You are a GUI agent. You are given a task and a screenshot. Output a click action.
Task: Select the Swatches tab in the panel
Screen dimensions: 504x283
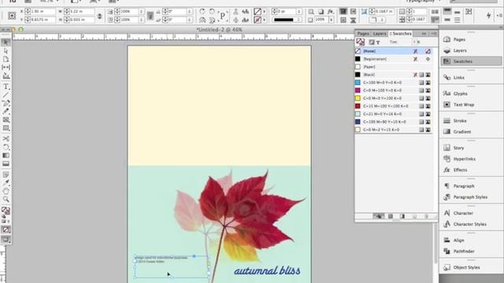click(400, 34)
